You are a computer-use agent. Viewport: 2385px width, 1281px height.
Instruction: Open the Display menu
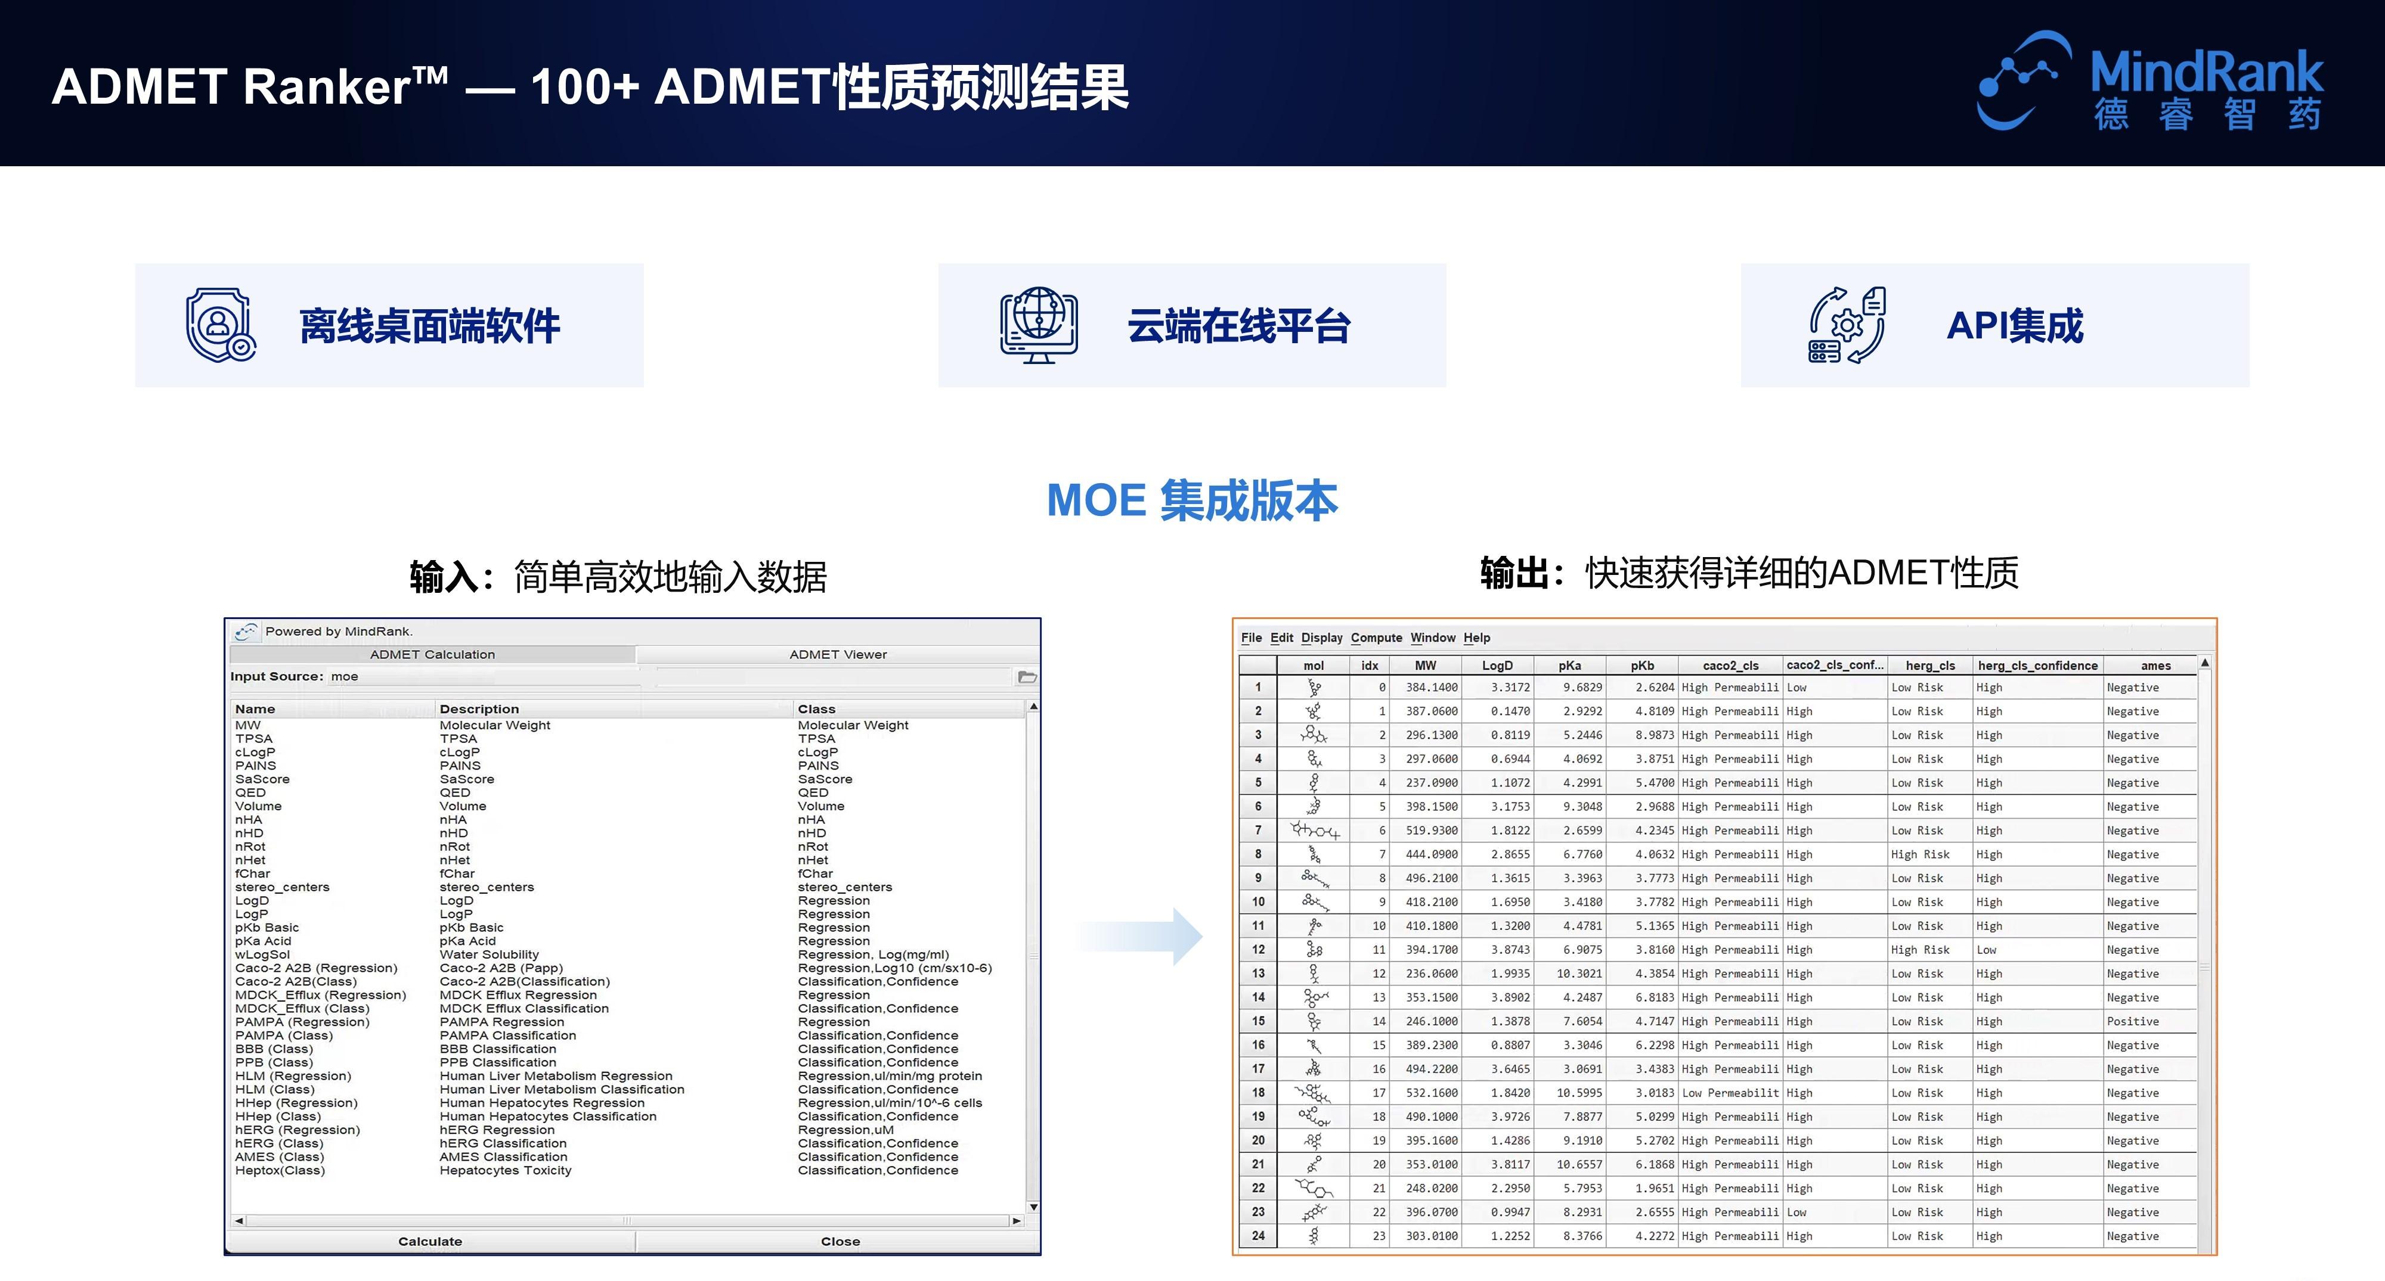coord(1321,638)
